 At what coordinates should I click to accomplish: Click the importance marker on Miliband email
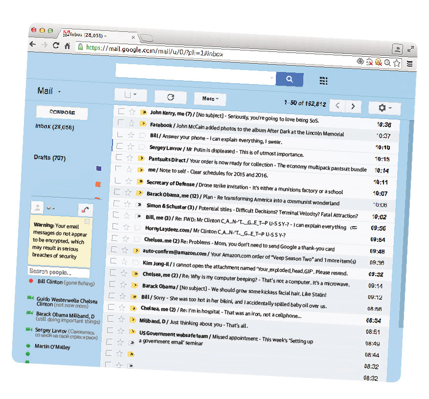(x=133, y=320)
